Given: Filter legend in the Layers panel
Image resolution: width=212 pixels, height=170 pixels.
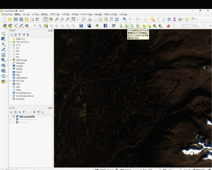Looking at the screenshot, I should [24, 112].
